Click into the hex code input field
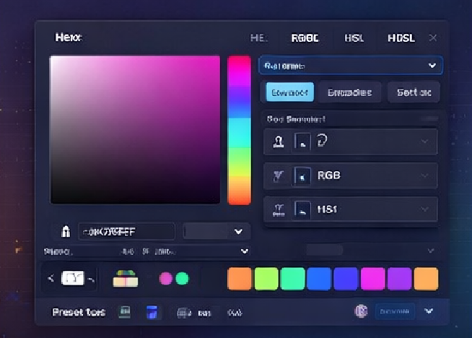The image size is (472, 338). (126, 231)
